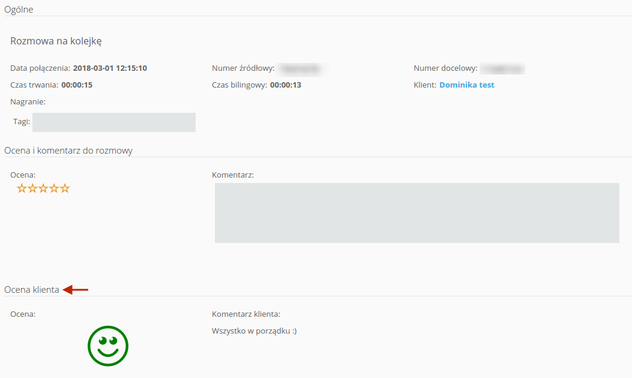This screenshot has height=378, width=632.
Task: Select the date 2018-03-01 12:15:10
Action: [x=110, y=68]
